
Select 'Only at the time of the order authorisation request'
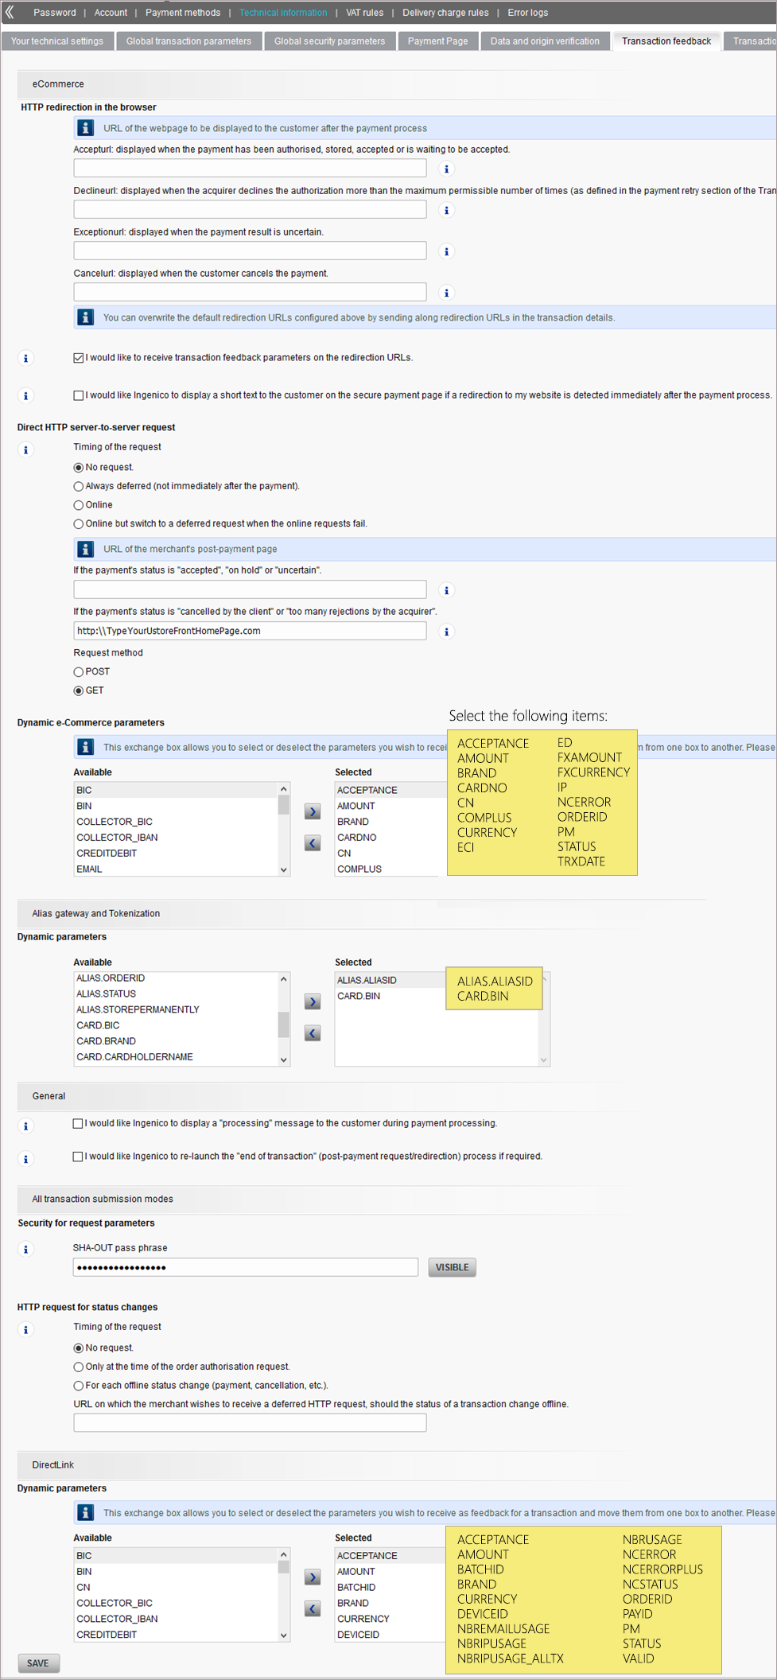pos(78,1367)
